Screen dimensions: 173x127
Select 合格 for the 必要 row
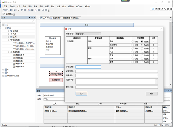tap(133, 59)
